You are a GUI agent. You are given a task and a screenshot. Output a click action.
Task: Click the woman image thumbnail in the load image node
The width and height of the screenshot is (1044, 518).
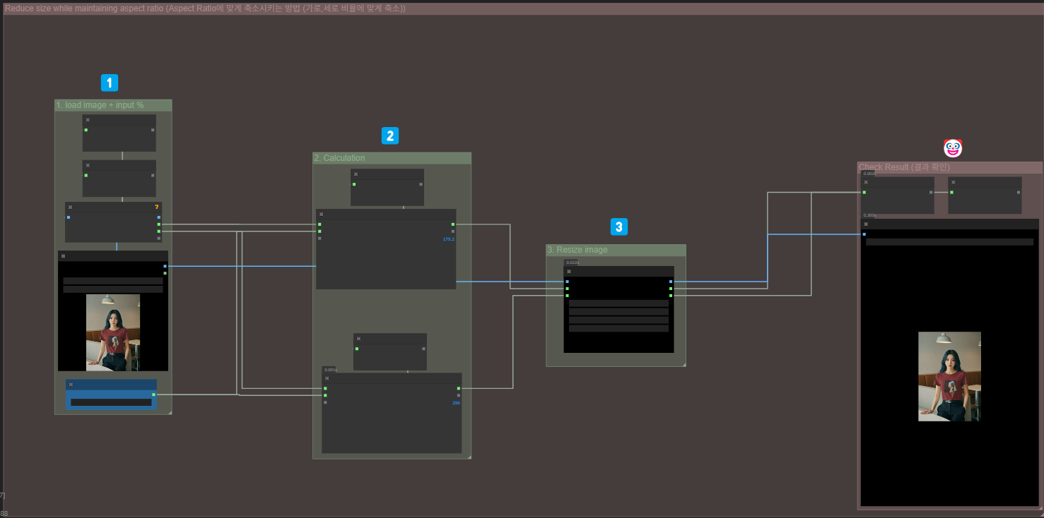pos(113,332)
